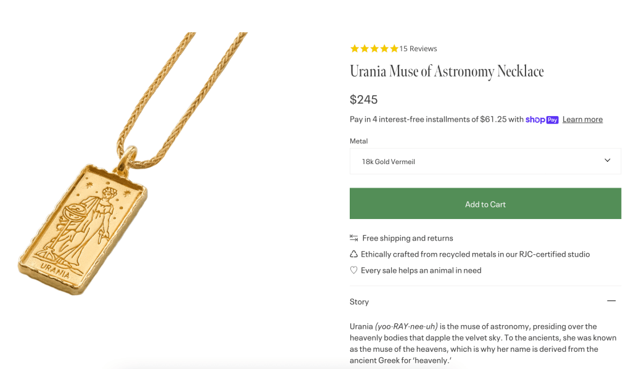Select the heart icon for animal donations
This screenshot has width=631, height=369.
point(353,270)
